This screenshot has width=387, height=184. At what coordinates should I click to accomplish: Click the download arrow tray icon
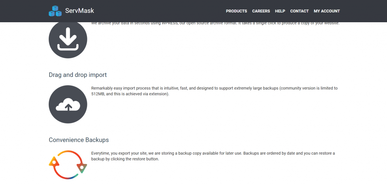point(68,39)
